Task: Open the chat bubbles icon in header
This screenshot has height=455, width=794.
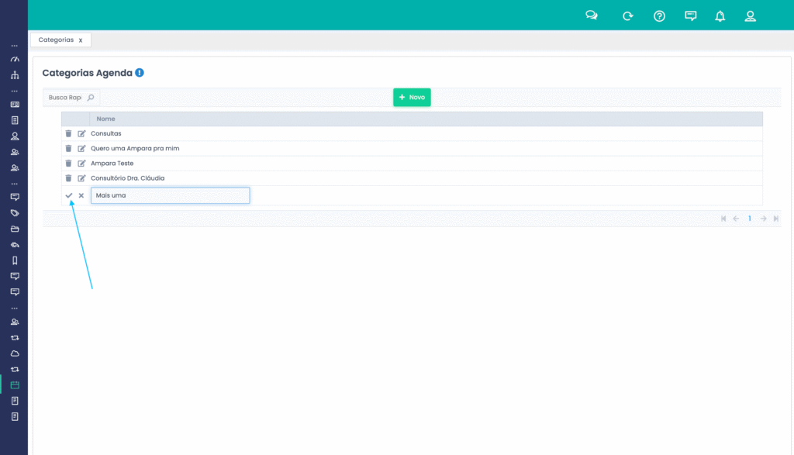Action: [592, 16]
